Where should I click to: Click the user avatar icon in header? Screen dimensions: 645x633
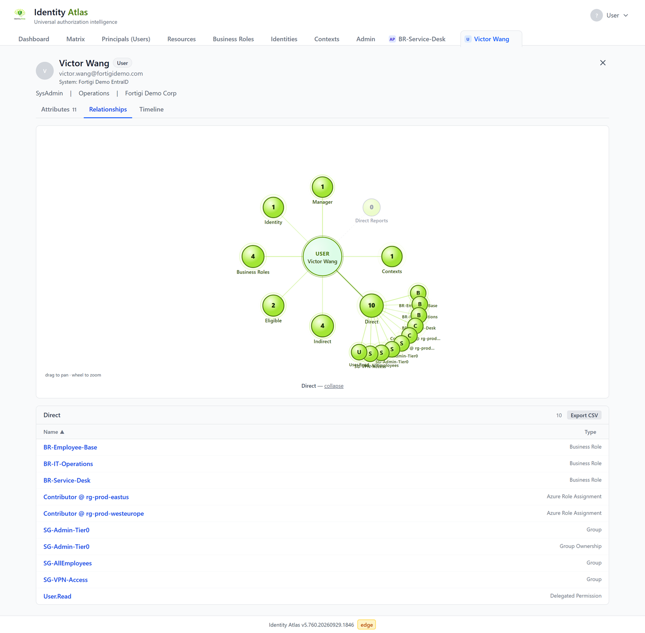(596, 15)
